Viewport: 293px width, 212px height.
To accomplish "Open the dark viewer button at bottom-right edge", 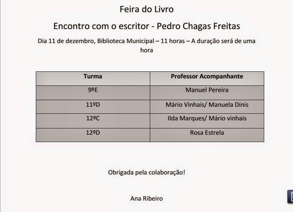I will coord(290,196).
